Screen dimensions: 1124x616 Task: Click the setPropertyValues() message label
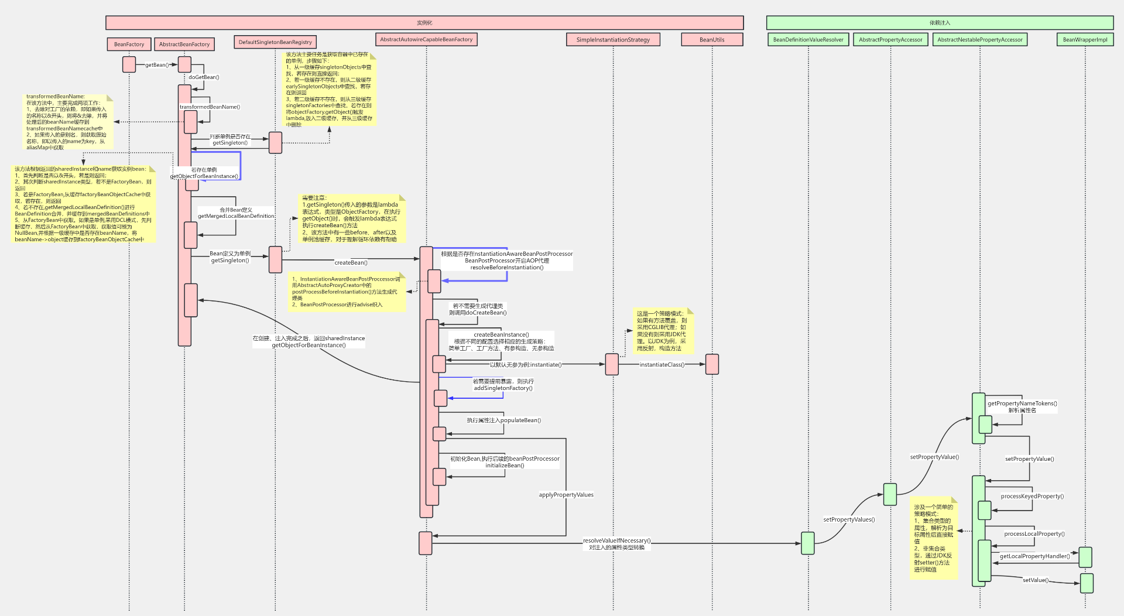[849, 519]
